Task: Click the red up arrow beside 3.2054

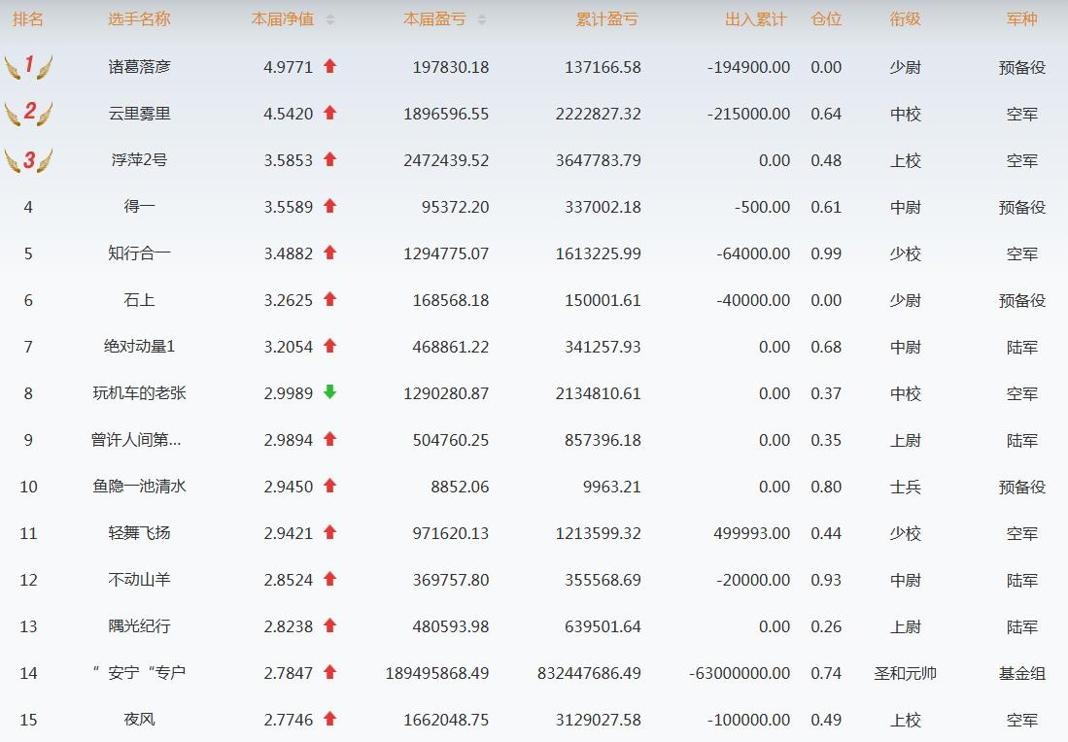Action: [329, 346]
